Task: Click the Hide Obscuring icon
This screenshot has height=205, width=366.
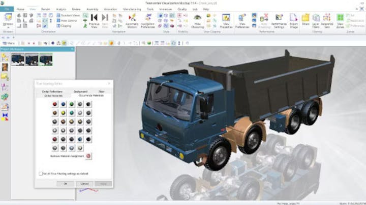Action: [197, 20]
